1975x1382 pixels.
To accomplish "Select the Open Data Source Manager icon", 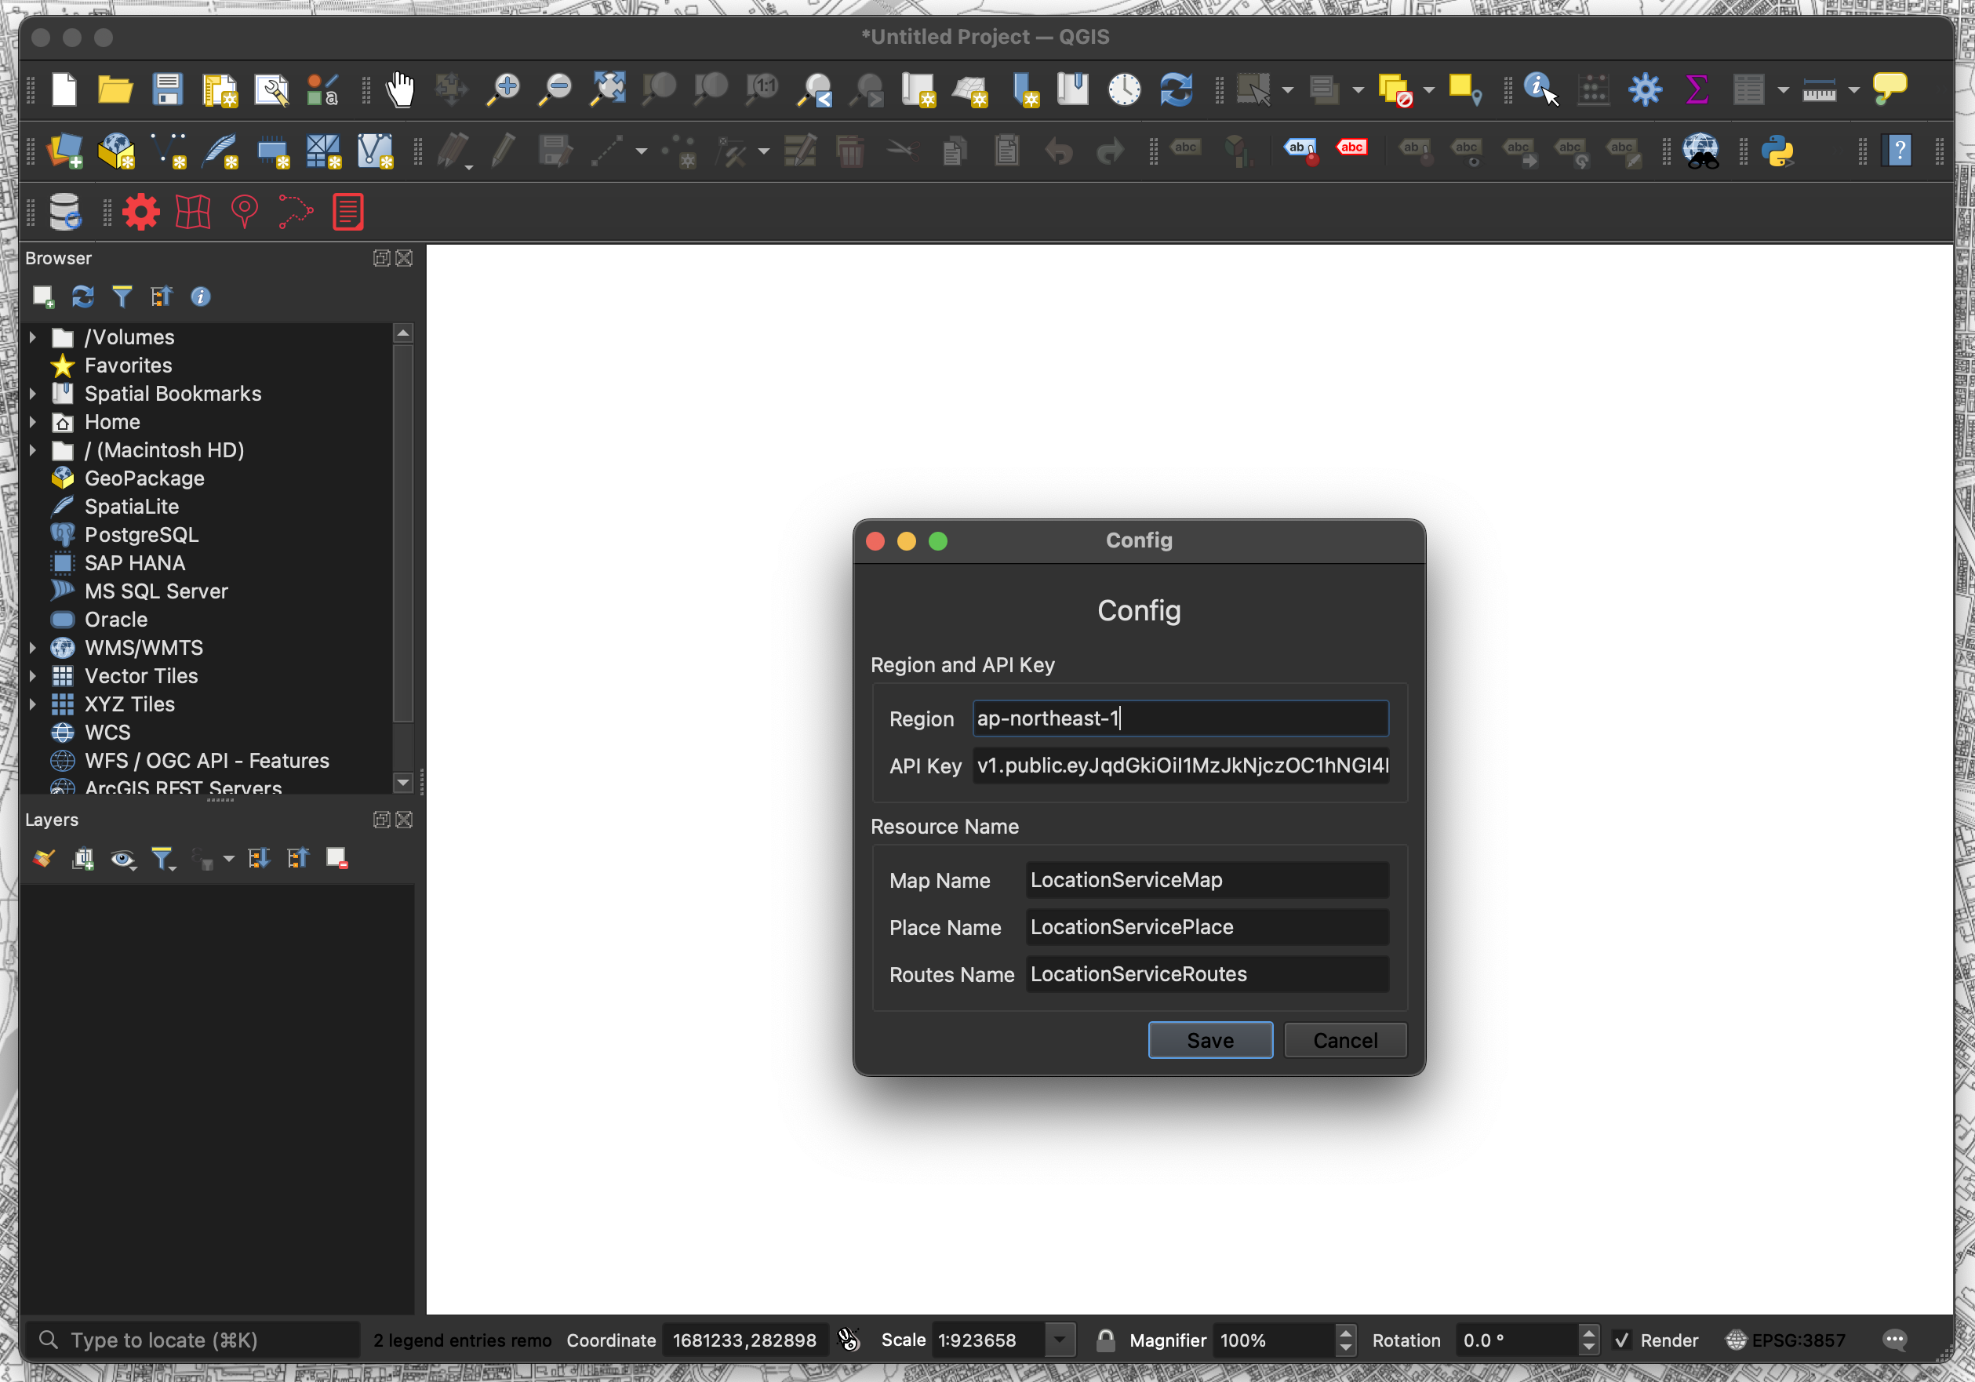I will [67, 150].
